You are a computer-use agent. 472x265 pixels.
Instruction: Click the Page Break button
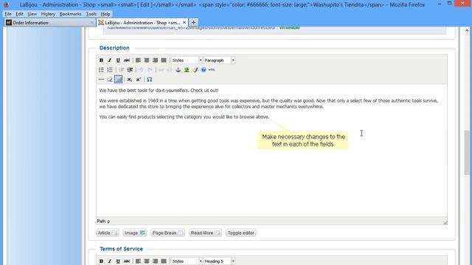[x=167, y=233]
